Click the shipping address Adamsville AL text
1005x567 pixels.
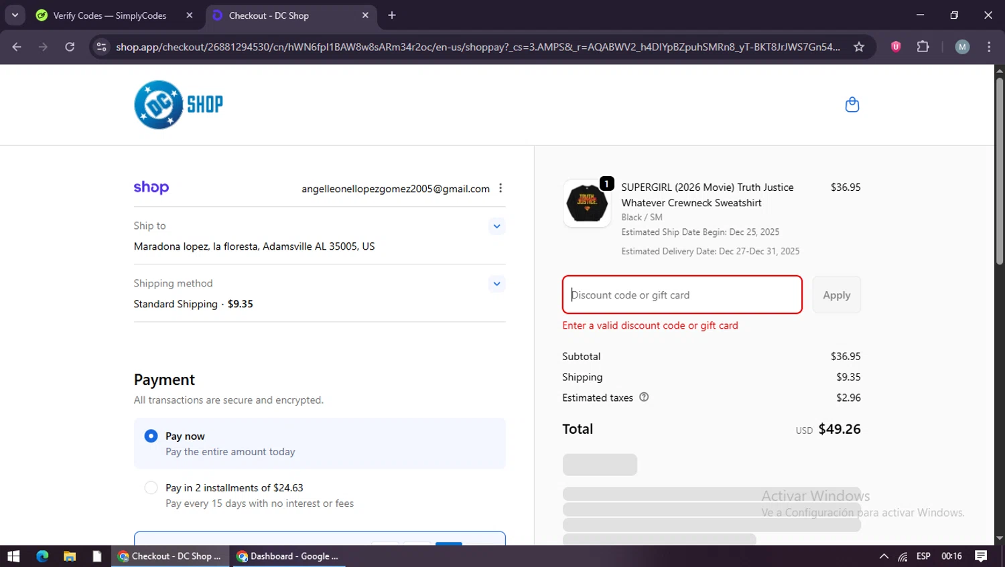click(x=254, y=246)
